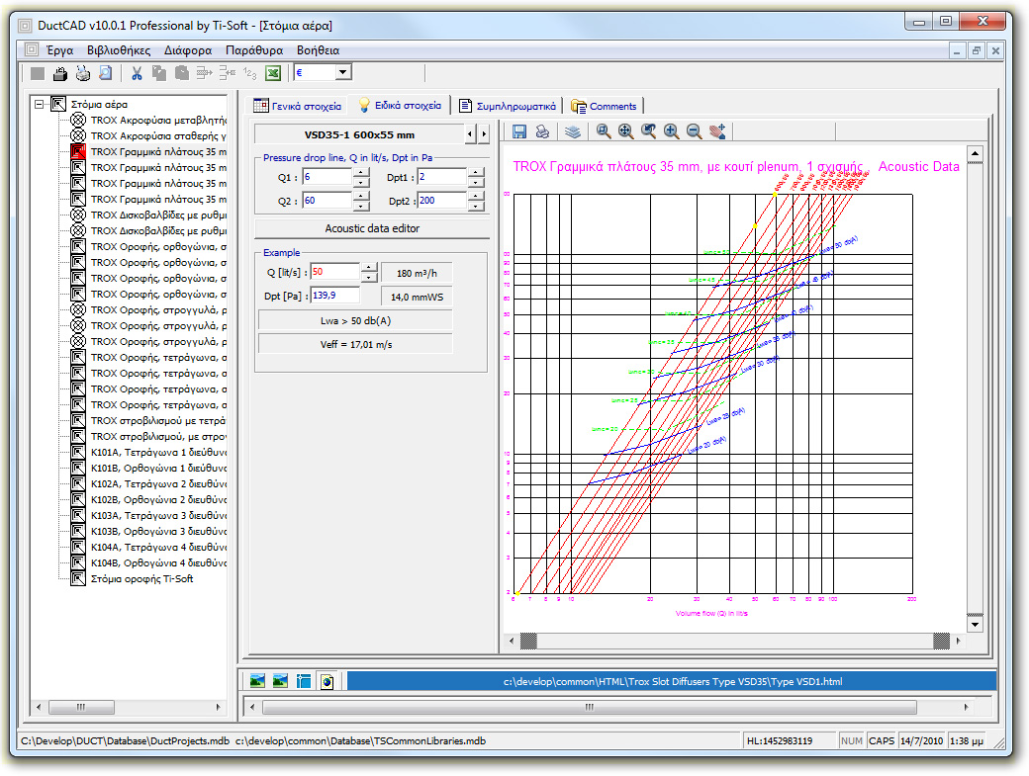Select the Zoom In magnifier above the chart

670,130
